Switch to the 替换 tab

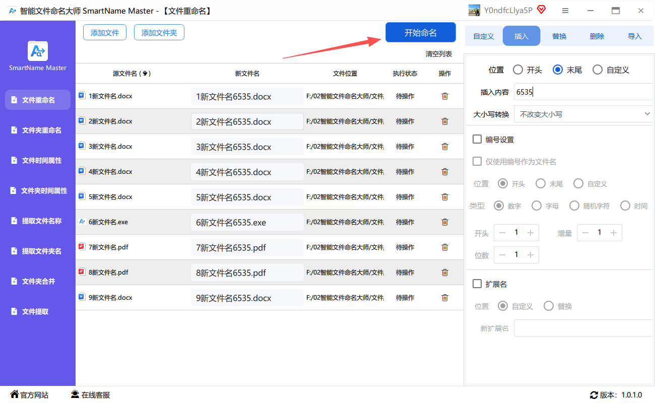pyautogui.click(x=559, y=36)
